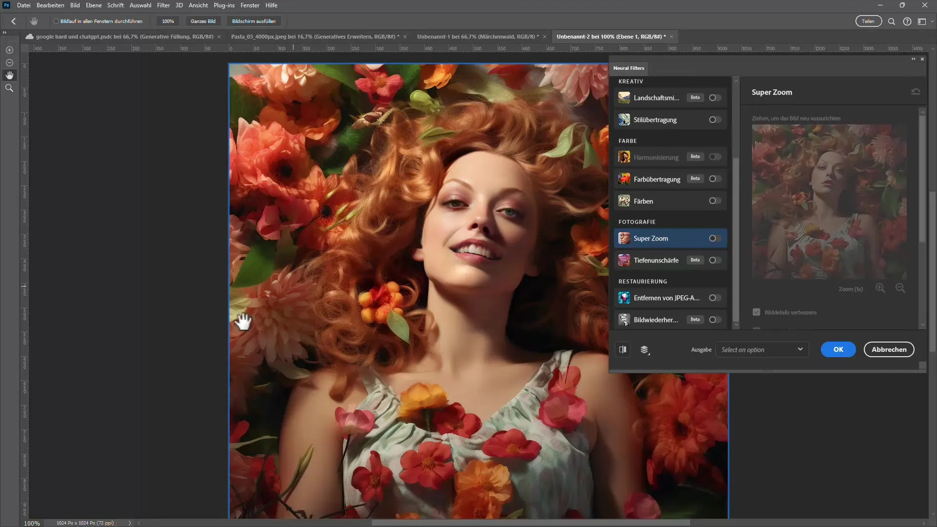Click the Farbübertragung filter icon
The width and height of the screenshot is (937, 527).
[624, 179]
